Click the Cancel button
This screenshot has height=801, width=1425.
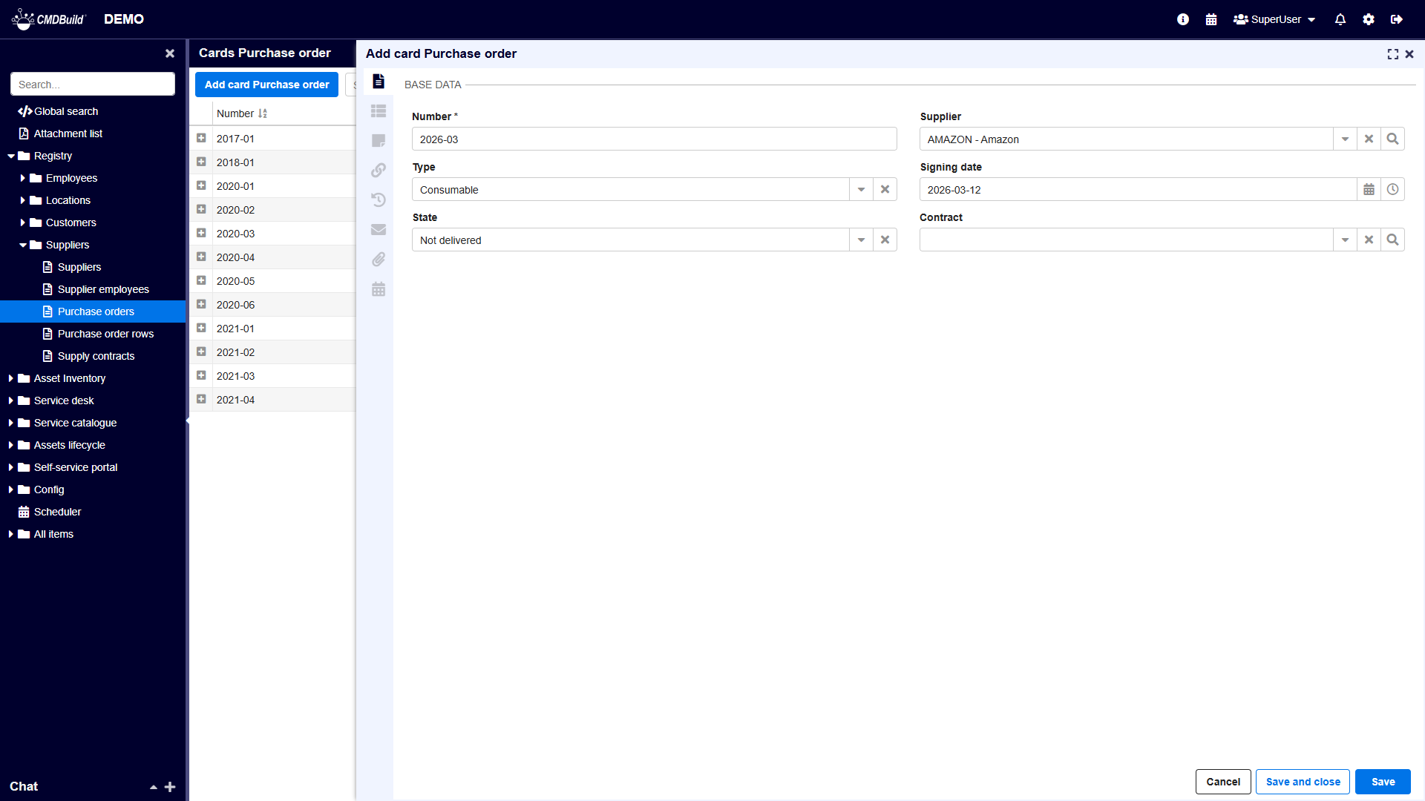[x=1223, y=782]
